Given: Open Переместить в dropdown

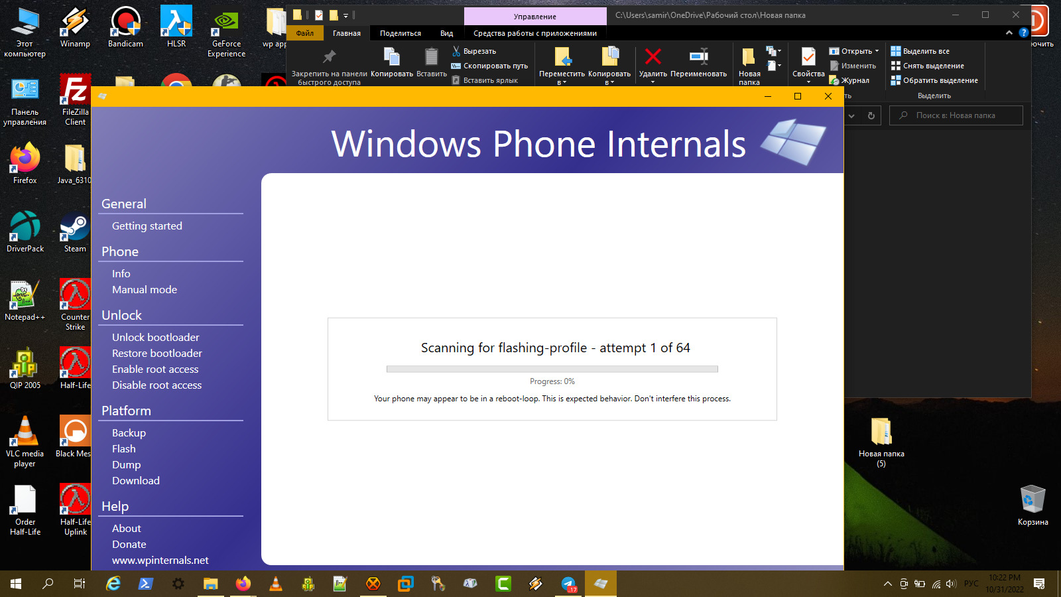Looking at the screenshot, I should coord(562,66).
